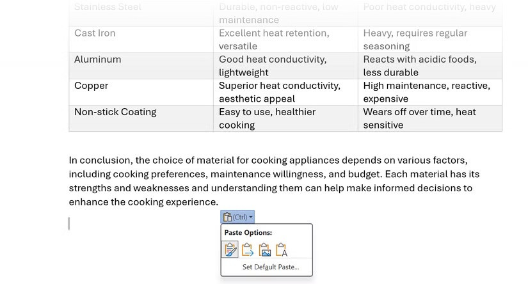Choose Keep Source Formatting paste option

click(230, 249)
